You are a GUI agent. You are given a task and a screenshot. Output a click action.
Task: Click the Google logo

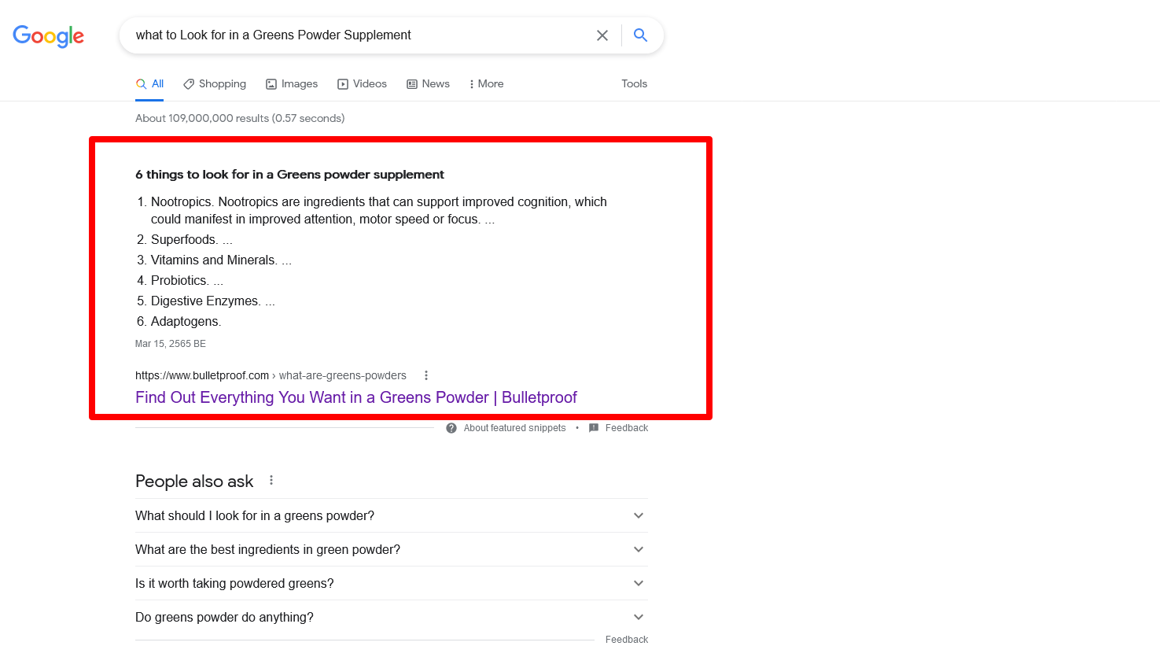(x=48, y=36)
